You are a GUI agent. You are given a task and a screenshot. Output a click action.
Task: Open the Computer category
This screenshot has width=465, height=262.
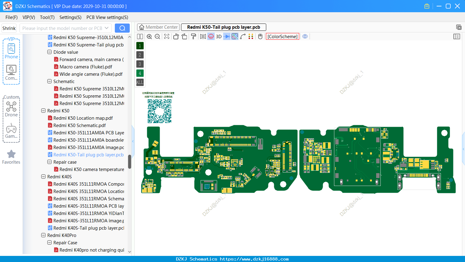click(11, 73)
